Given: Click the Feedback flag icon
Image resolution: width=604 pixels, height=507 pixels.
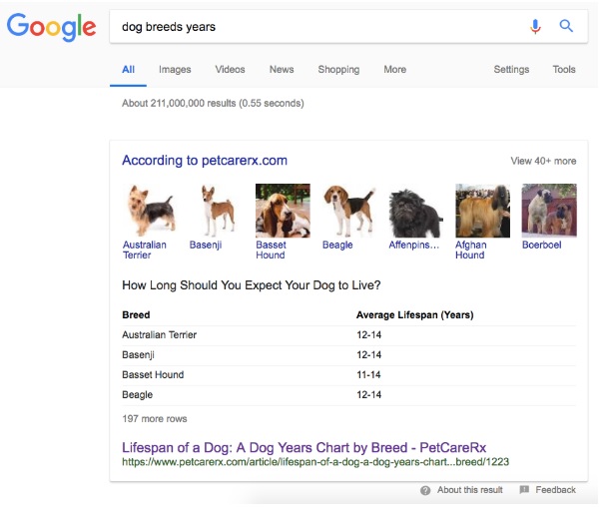Looking at the screenshot, I should point(524,490).
